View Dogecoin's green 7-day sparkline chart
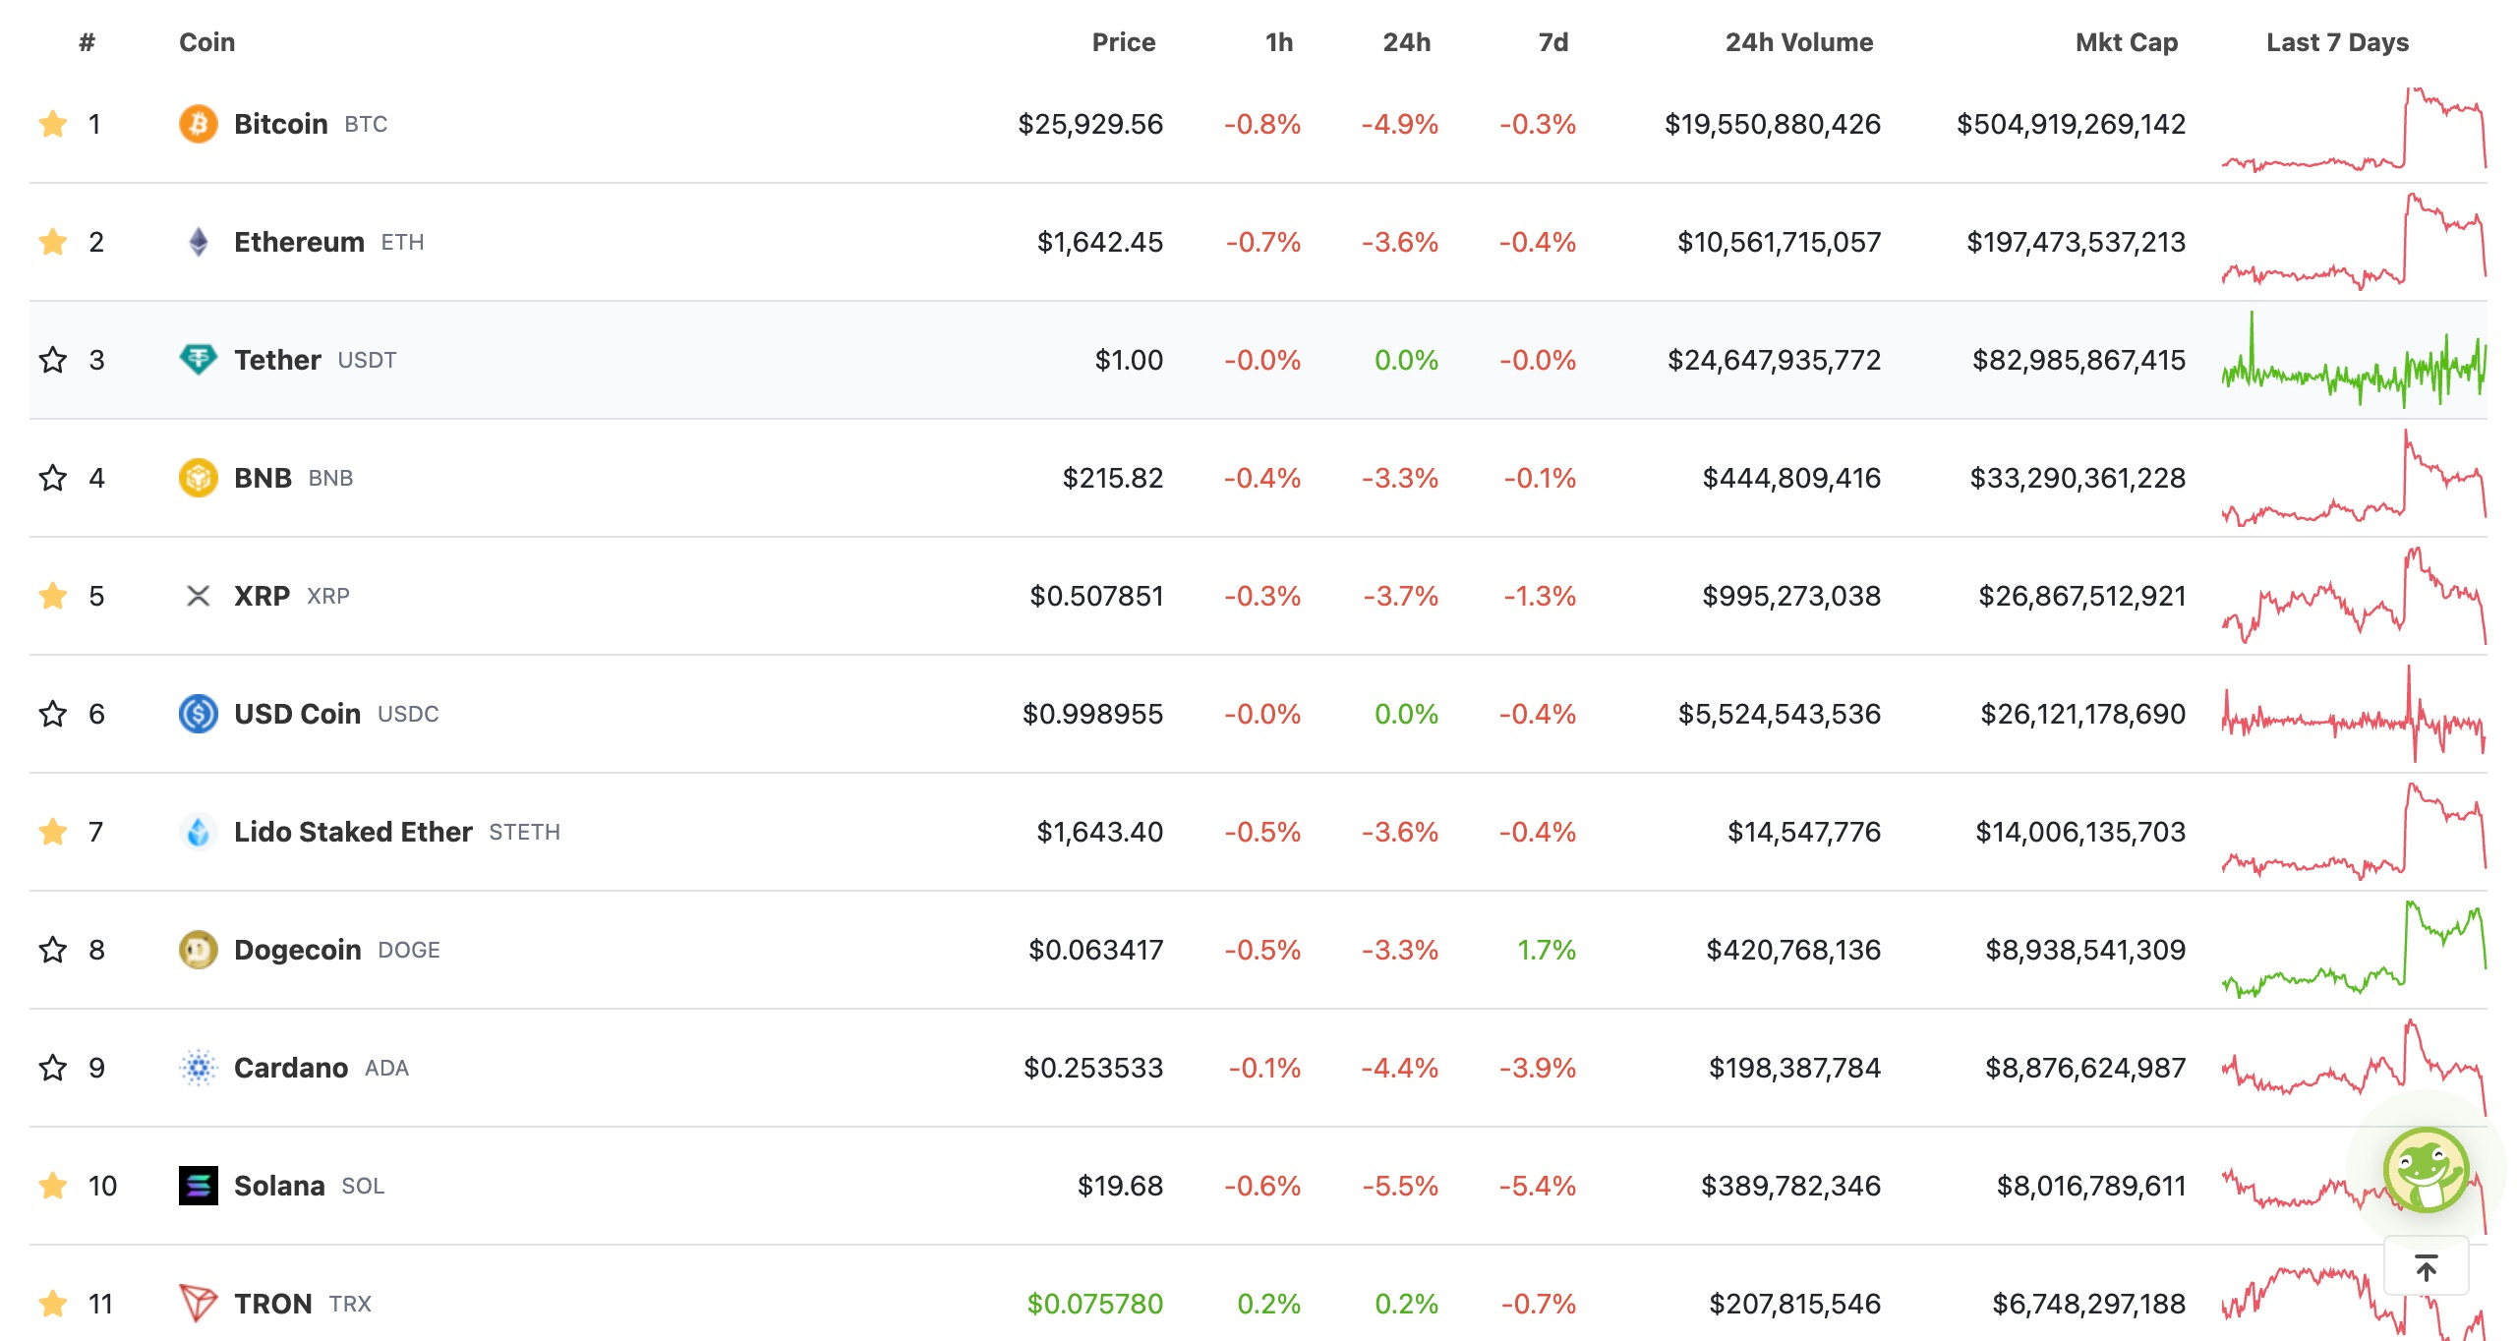Screen dimensions: 2517x1341 [2354, 950]
